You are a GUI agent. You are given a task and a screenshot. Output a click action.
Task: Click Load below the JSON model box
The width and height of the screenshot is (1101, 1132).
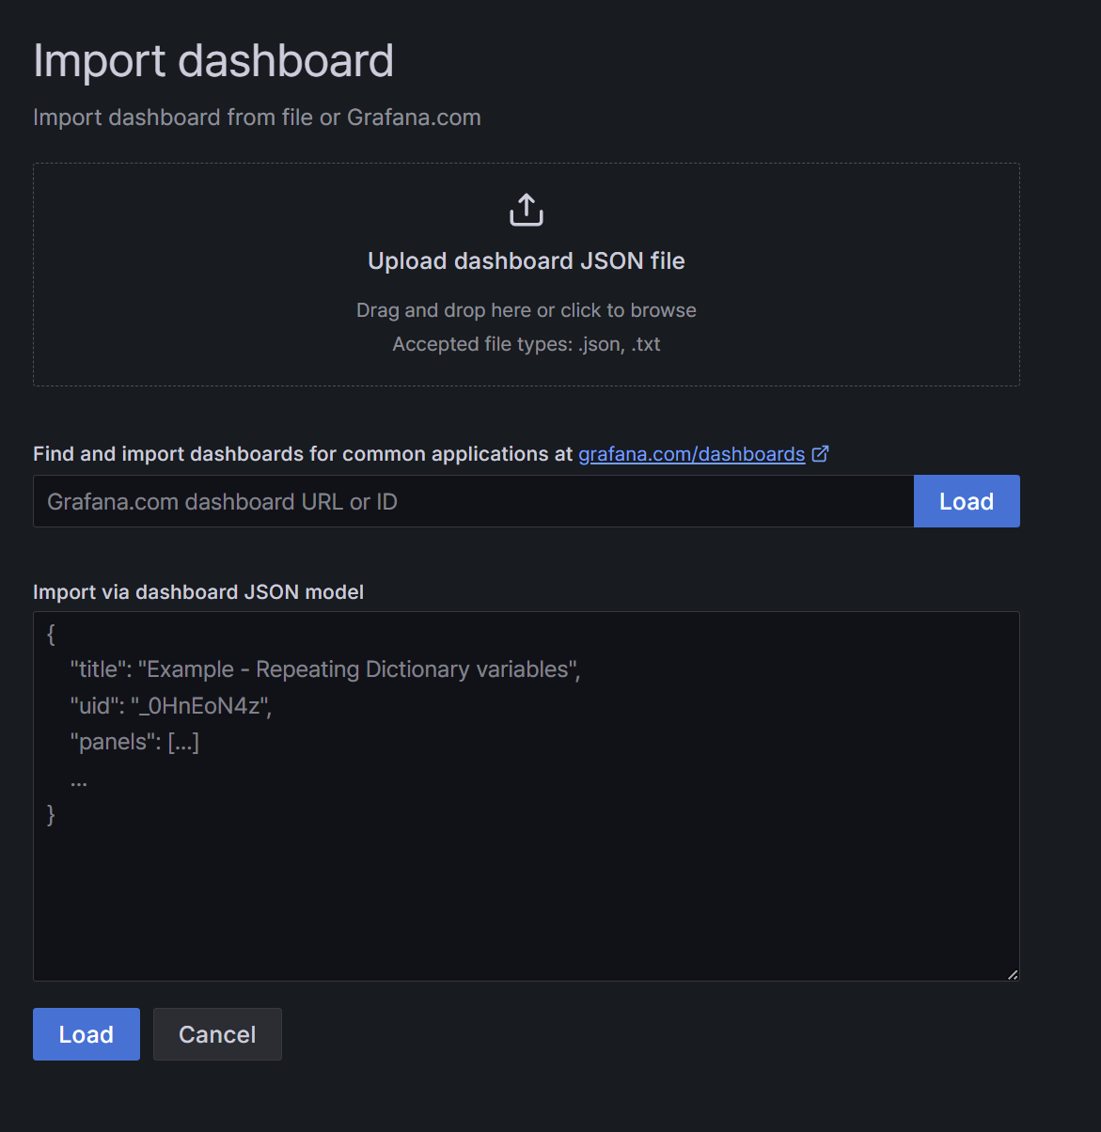[x=87, y=1034]
